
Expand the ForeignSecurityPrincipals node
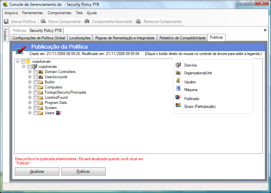(30, 92)
